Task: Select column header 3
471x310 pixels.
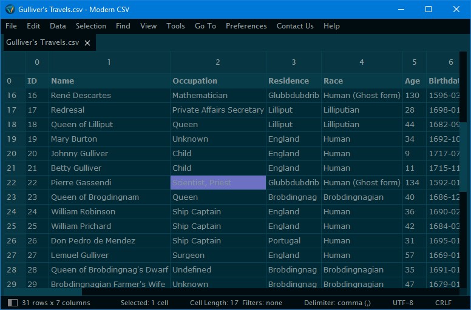Action: pyautogui.click(x=294, y=62)
